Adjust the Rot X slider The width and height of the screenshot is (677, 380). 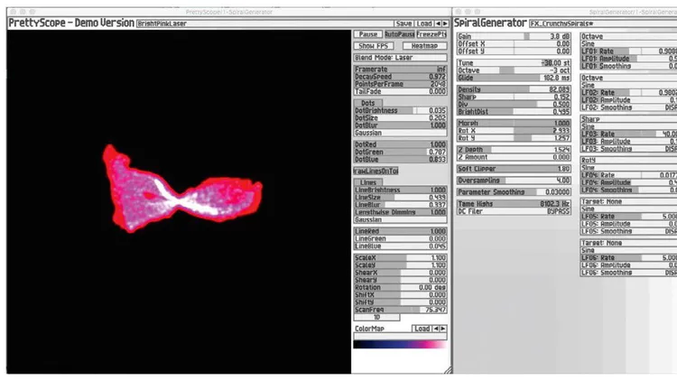[514, 131]
